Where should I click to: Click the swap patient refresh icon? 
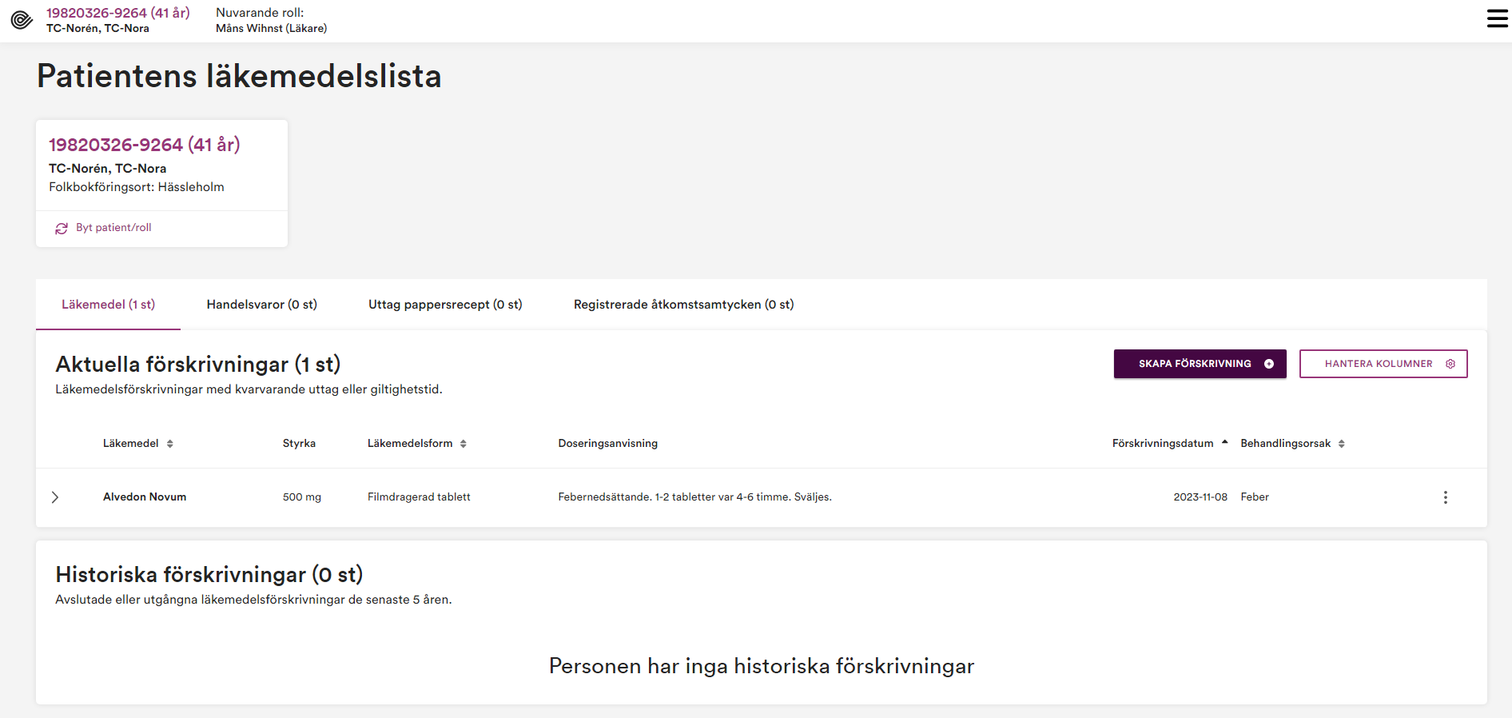(62, 229)
